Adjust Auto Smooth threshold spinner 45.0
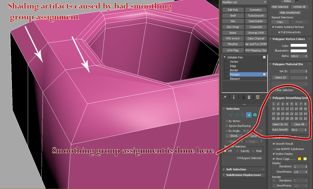The height and width of the screenshot is (189, 313). 306,130
